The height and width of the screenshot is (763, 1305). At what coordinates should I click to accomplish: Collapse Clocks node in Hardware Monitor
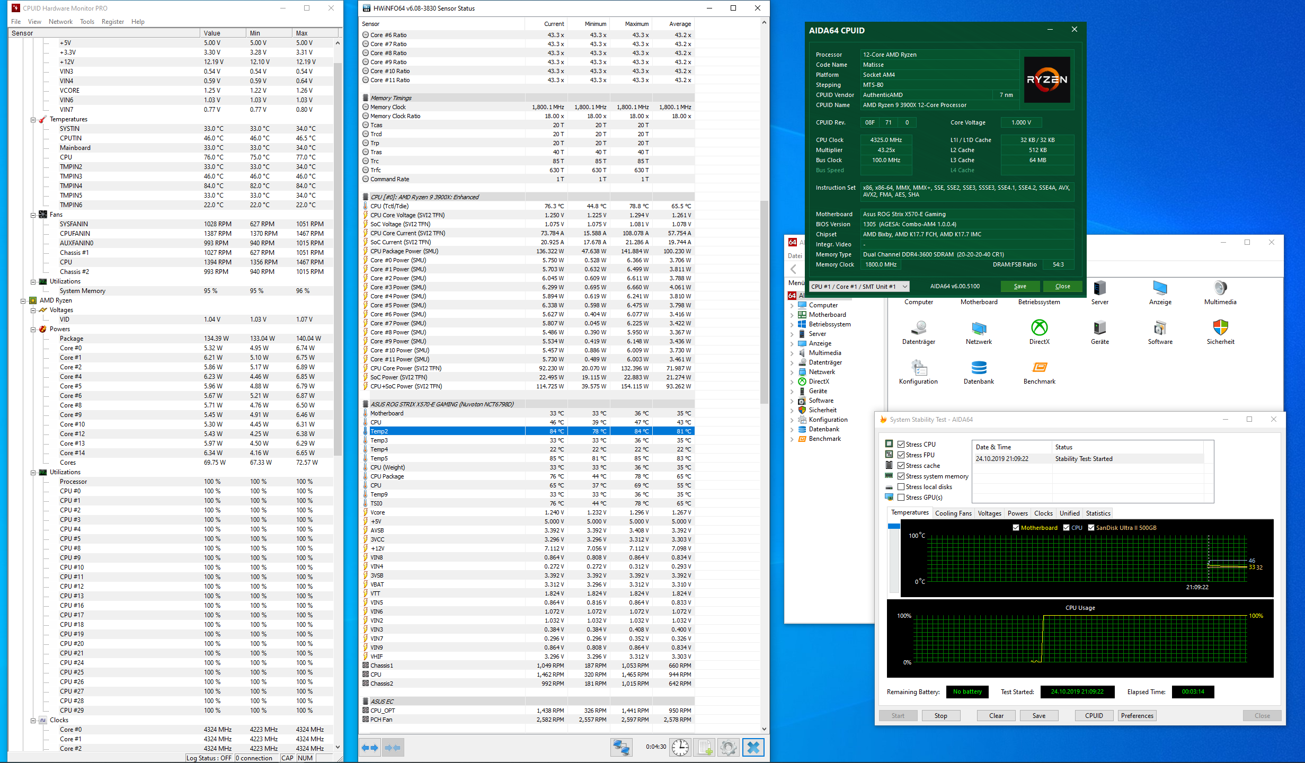[x=33, y=721]
